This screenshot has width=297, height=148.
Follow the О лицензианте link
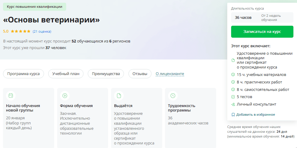click(x=170, y=74)
